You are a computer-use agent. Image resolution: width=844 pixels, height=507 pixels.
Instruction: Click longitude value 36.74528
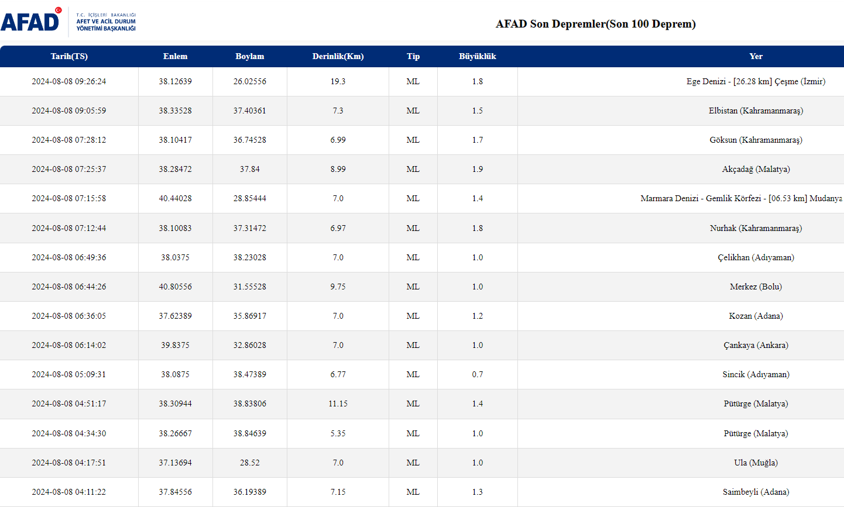pyautogui.click(x=250, y=140)
